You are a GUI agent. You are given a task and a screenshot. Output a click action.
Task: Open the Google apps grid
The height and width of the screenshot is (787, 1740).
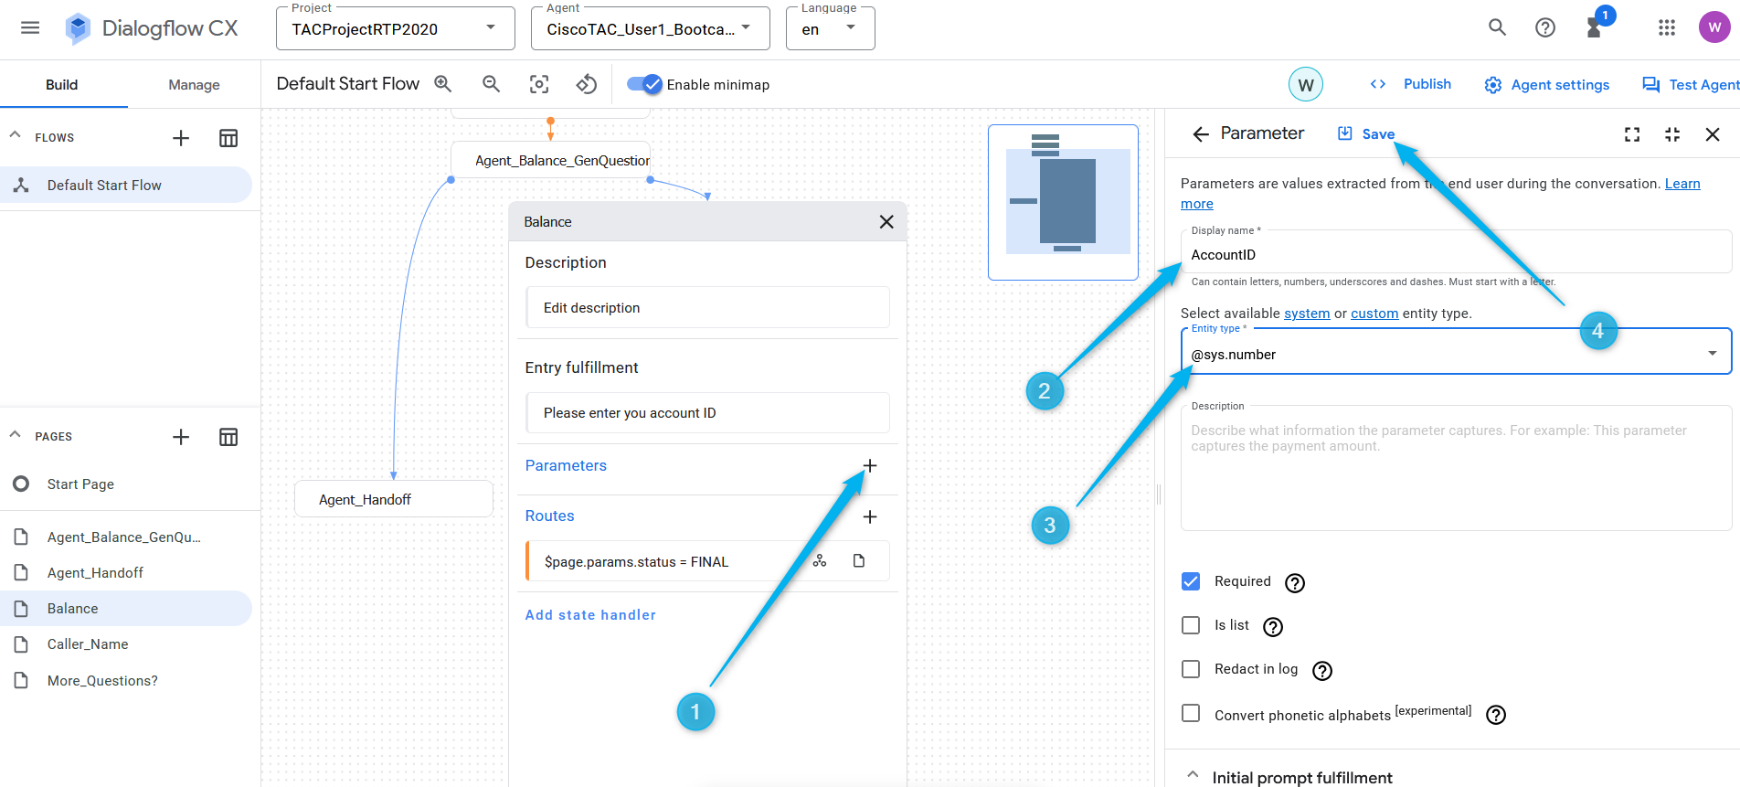(x=1667, y=28)
